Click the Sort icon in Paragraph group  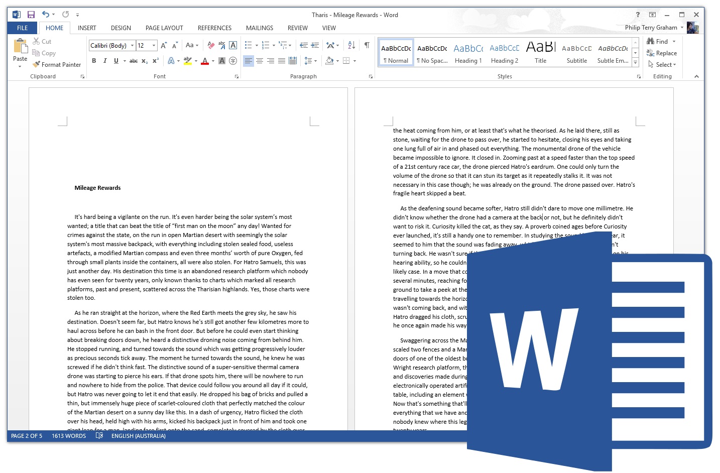click(351, 45)
